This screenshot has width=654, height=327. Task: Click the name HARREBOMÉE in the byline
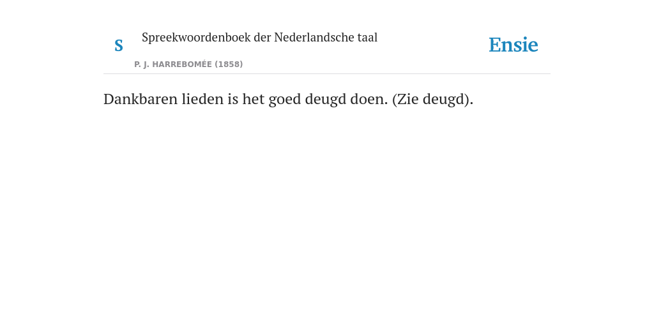click(182, 65)
